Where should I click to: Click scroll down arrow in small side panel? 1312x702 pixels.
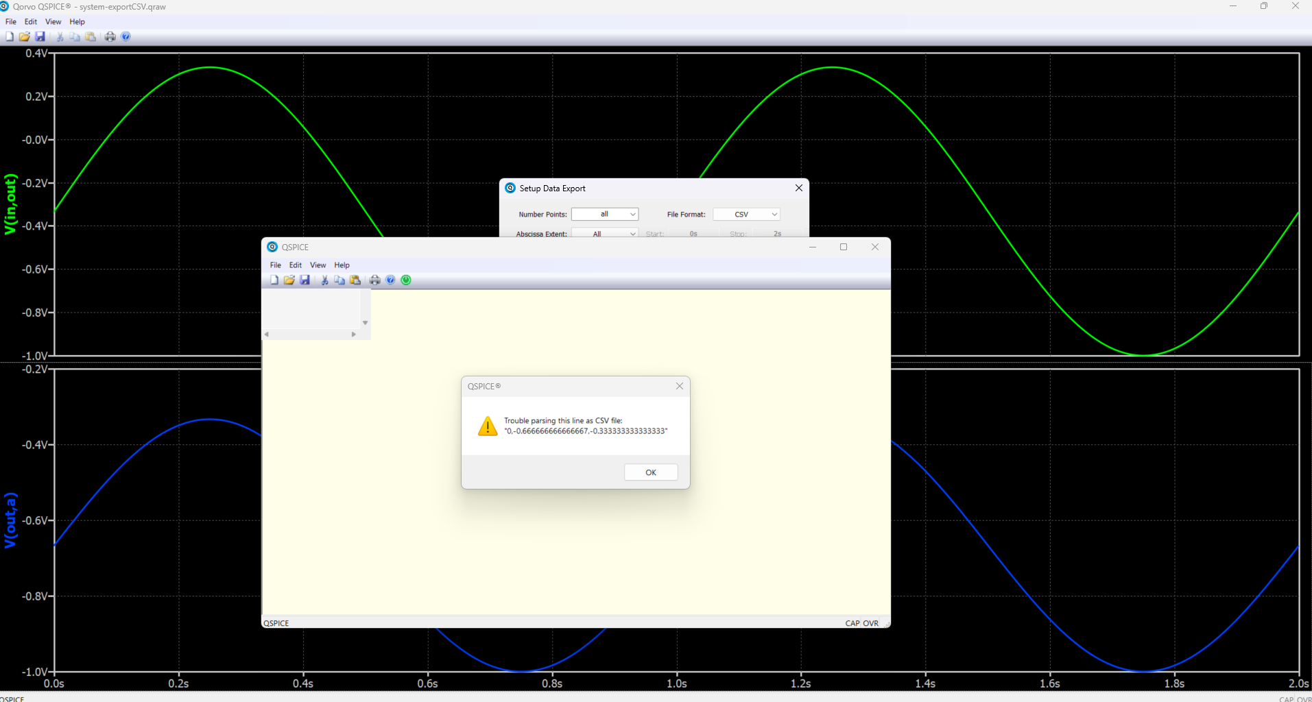pos(366,323)
